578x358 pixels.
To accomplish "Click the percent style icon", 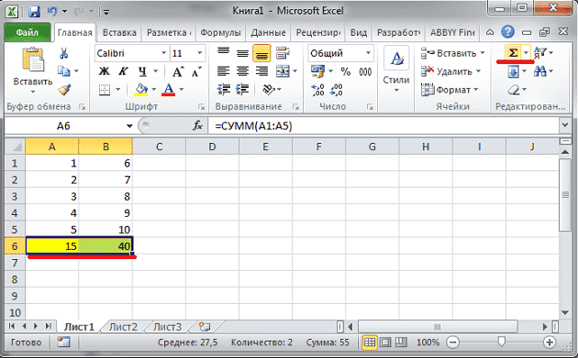I will point(345,71).
